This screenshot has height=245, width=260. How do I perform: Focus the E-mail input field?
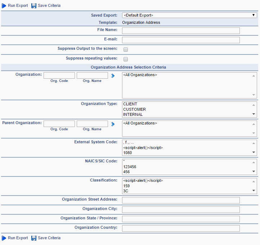(x=181, y=40)
